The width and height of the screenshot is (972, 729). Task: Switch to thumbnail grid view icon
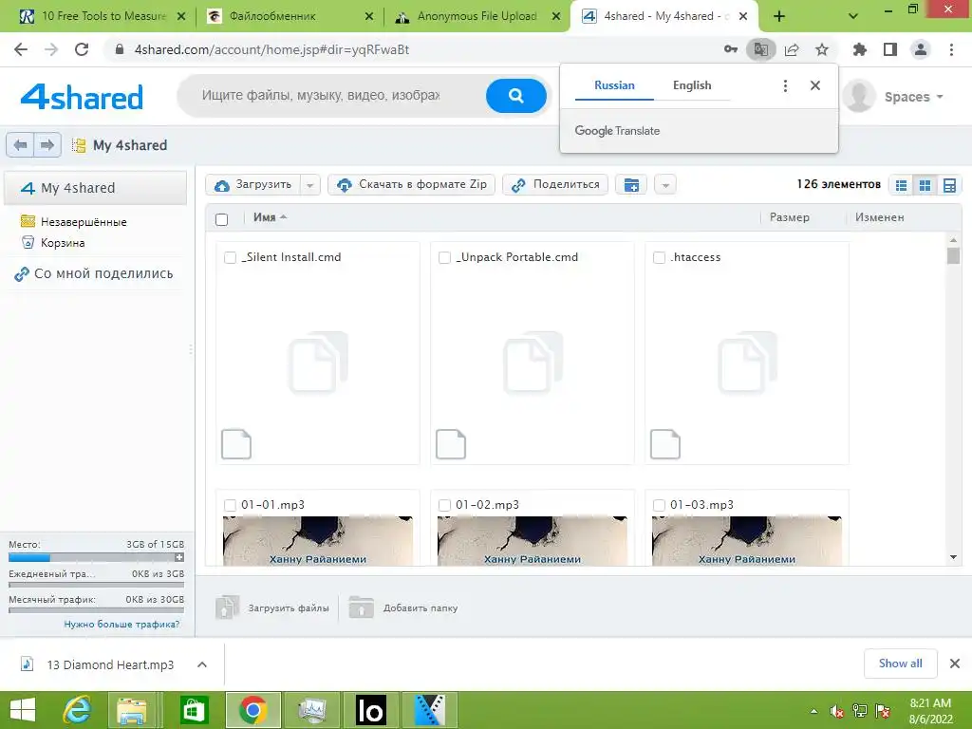[x=925, y=185]
